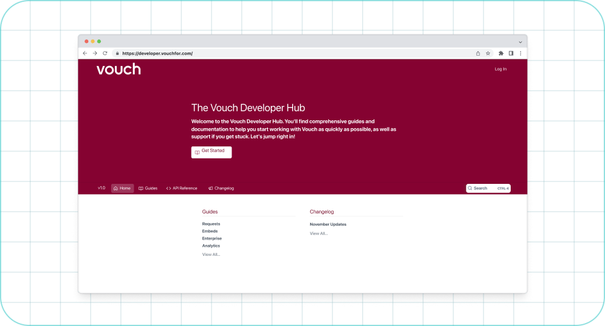Open the Changelog section heading
Image resolution: width=605 pixels, height=326 pixels.
[x=322, y=212]
